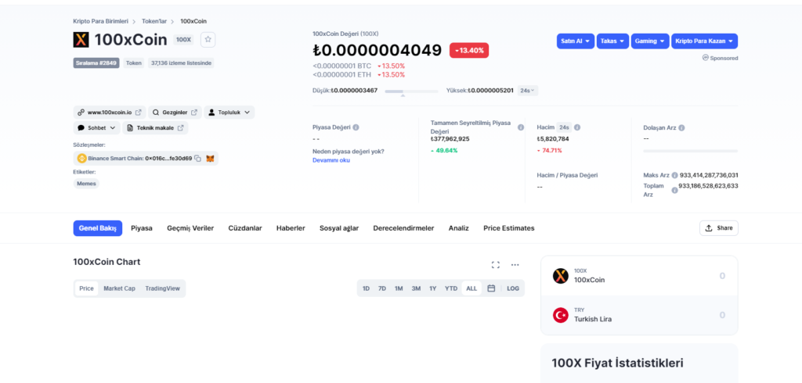Click the Share button
This screenshot has width=802, height=383.
719,228
